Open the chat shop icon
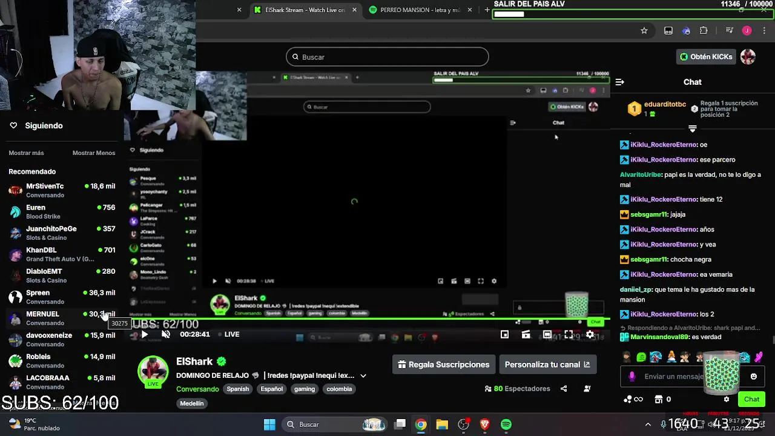The height and width of the screenshot is (436, 775). [x=659, y=399]
